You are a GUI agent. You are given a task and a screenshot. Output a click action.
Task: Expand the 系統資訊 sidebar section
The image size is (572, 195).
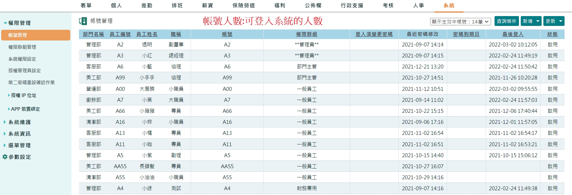point(4,134)
